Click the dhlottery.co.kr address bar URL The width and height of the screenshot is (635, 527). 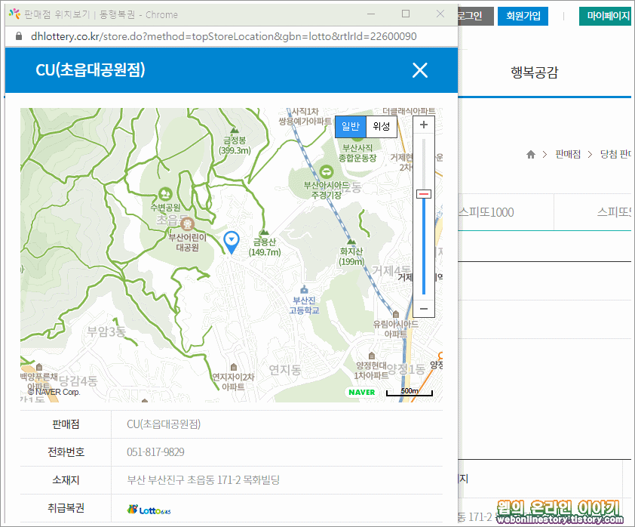[x=223, y=36]
